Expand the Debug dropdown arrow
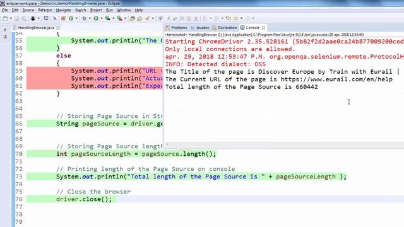 pyautogui.click(x=90, y=18)
